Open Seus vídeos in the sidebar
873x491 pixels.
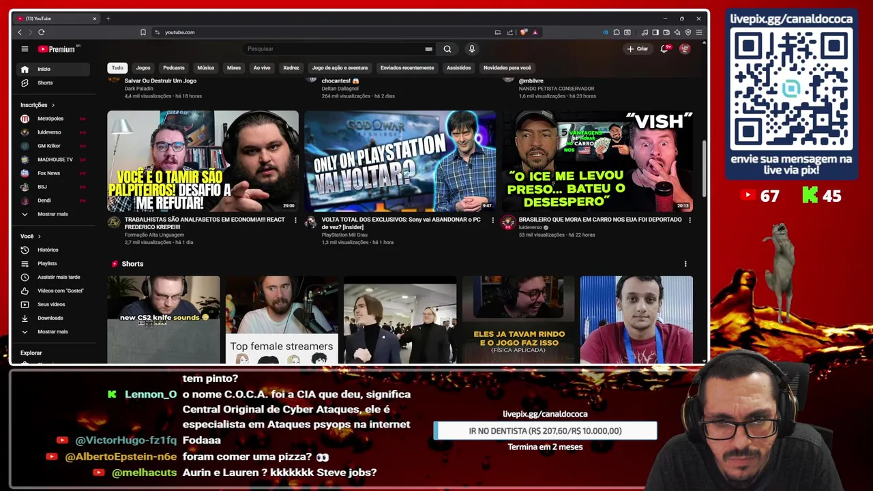click(x=53, y=304)
